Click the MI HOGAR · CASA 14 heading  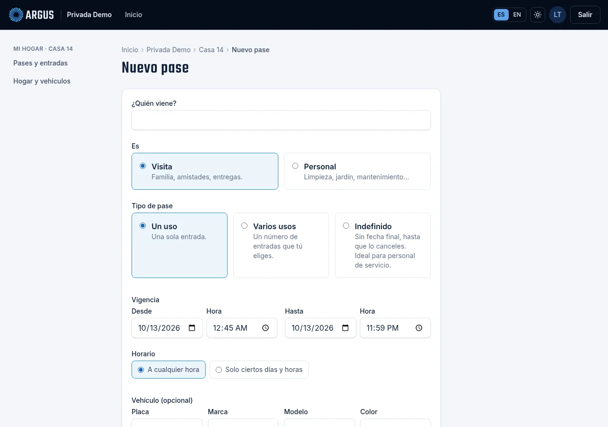pos(43,49)
